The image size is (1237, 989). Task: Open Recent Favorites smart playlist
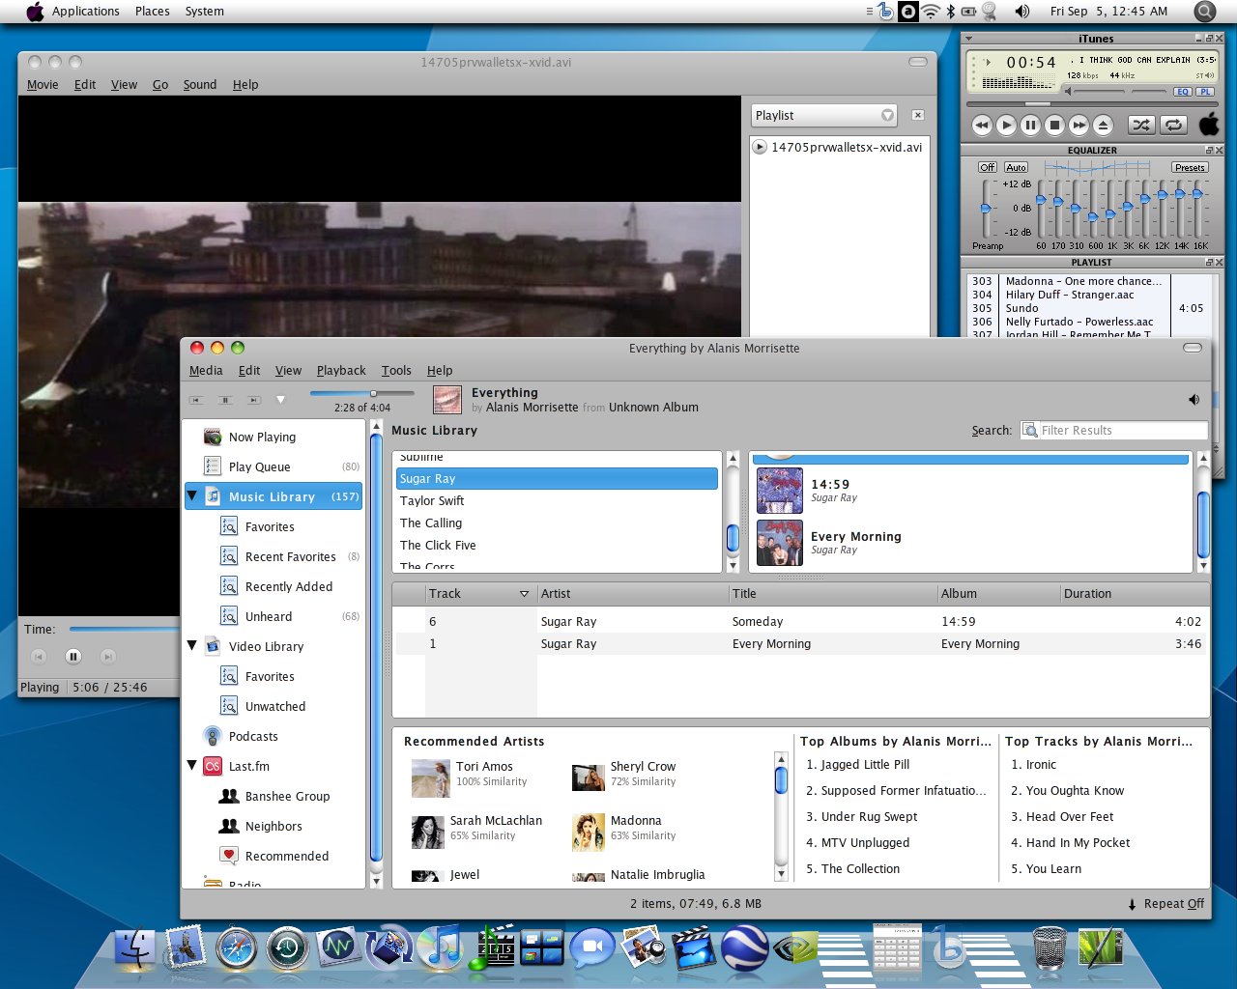(290, 556)
